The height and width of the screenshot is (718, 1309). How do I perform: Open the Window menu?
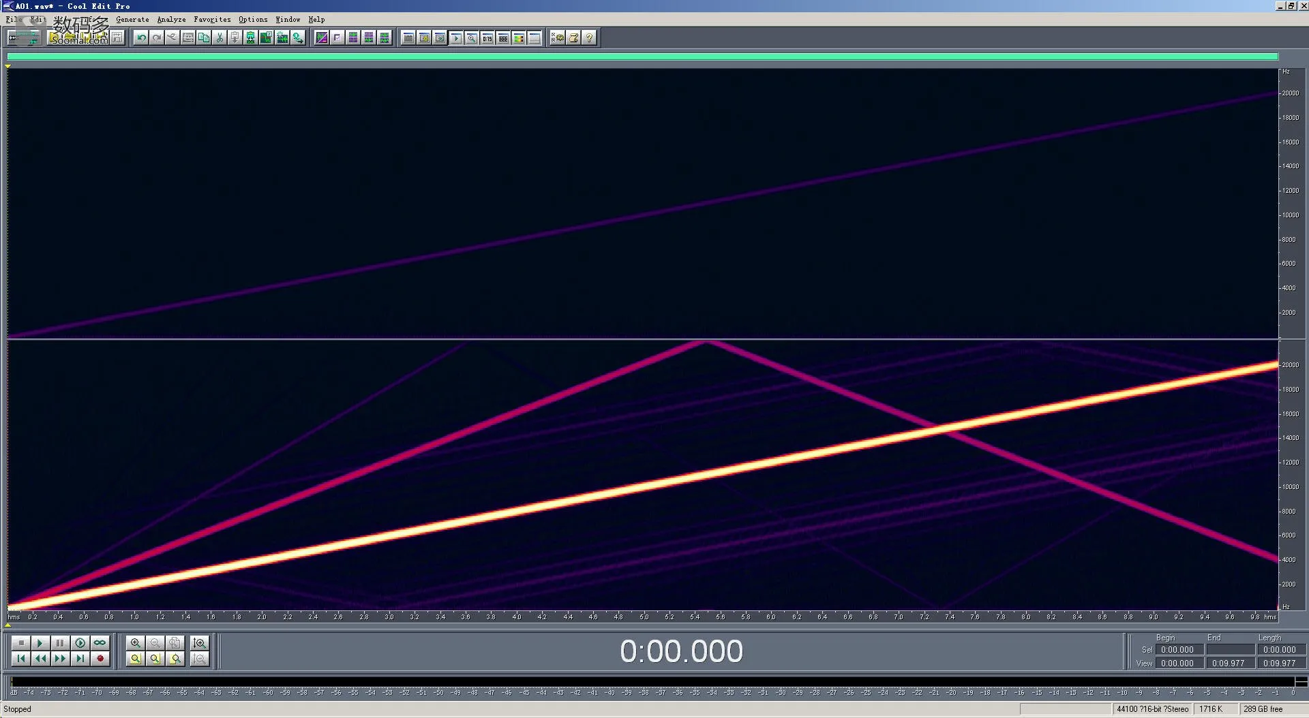(288, 20)
